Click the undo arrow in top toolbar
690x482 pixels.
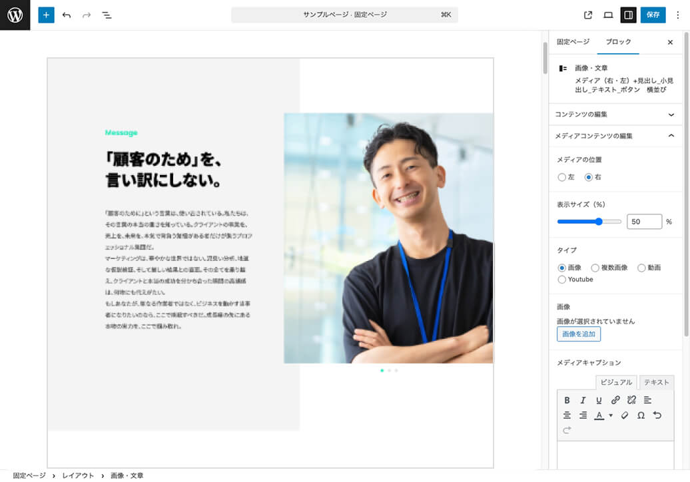click(x=67, y=15)
